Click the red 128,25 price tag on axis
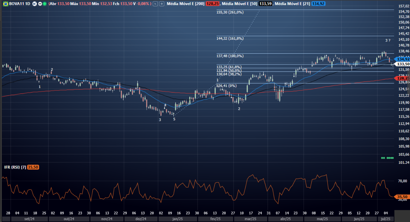The height and width of the screenshot is (222, 410). pos(402,78)
